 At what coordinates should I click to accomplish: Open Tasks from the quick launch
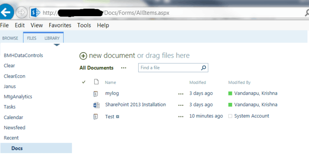coord(9,107)
